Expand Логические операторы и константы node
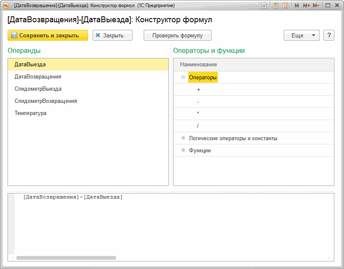 [x=183, y=138]
